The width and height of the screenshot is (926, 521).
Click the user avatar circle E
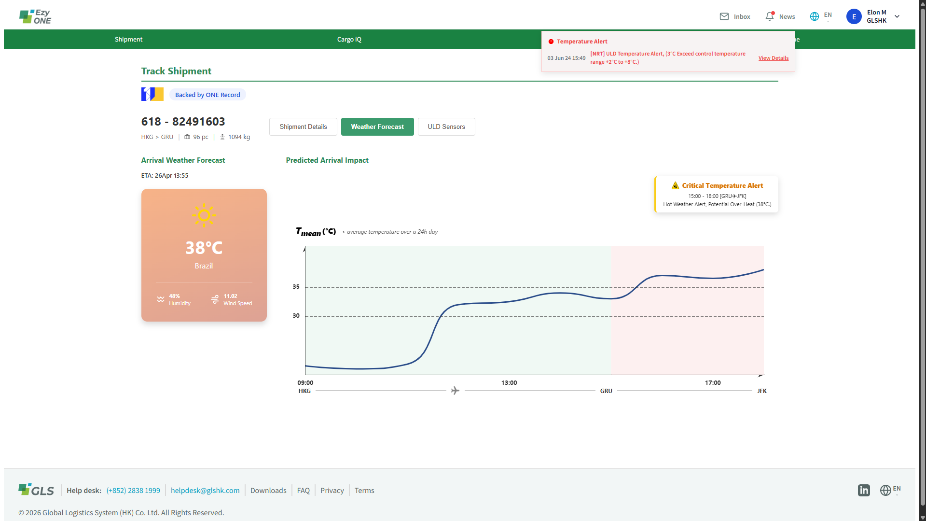(x=854, y=16)
